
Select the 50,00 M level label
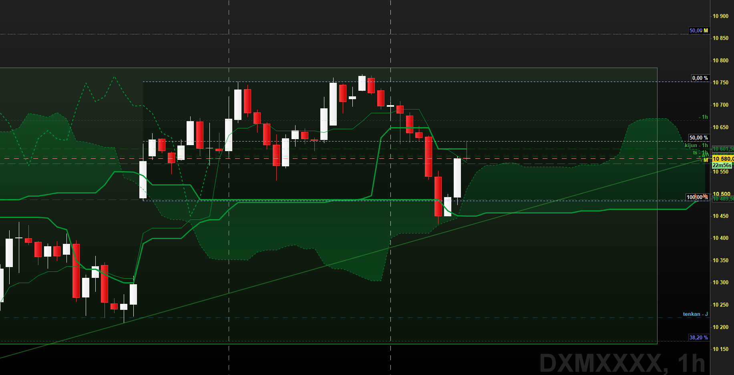click(698, 31)
